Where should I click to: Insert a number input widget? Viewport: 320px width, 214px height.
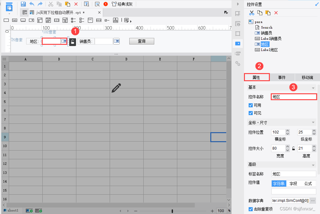click(x=57, y=20)
